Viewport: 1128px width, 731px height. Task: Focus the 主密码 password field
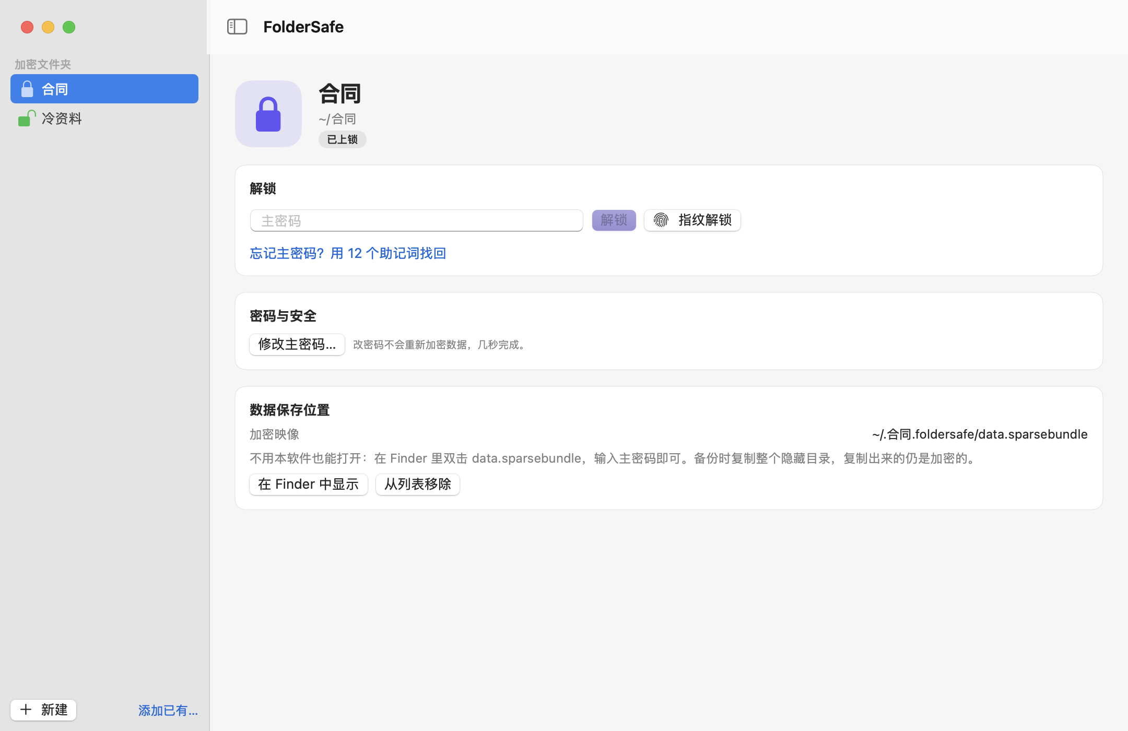click(x=417, y=220)
